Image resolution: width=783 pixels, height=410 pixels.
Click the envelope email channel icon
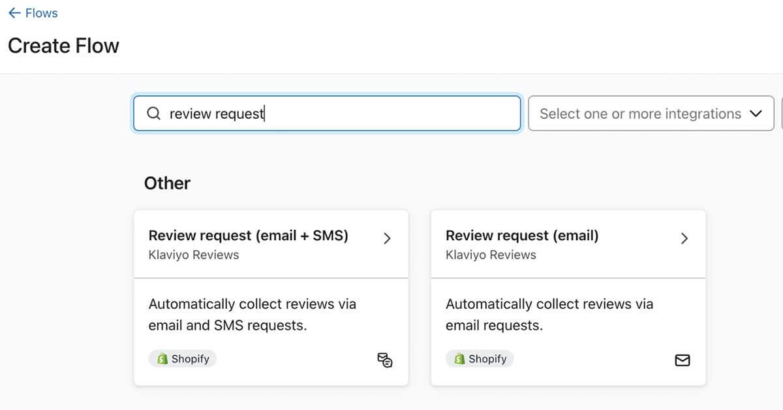pos(683,360)
